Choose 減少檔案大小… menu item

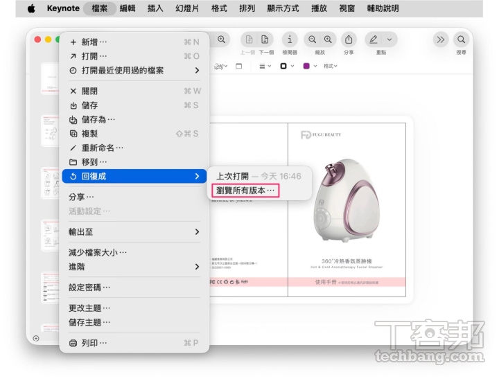point(134,253)
